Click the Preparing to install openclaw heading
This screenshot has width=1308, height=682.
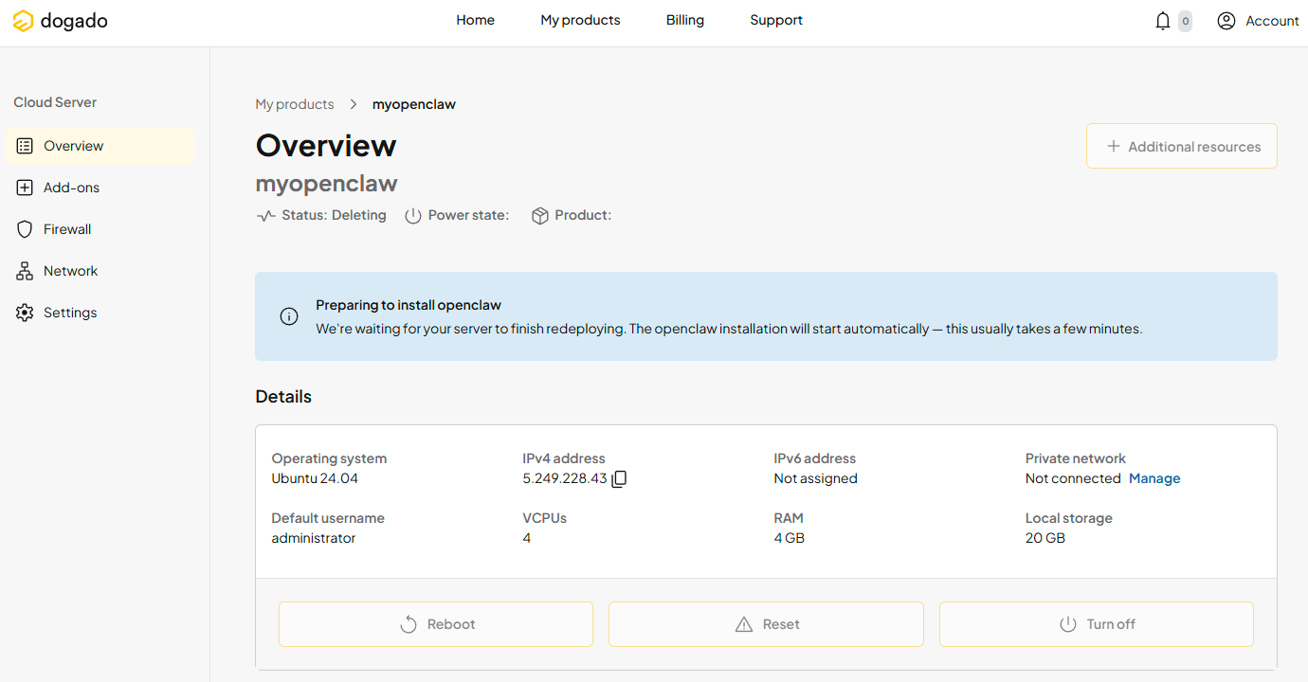pos(409,305)
